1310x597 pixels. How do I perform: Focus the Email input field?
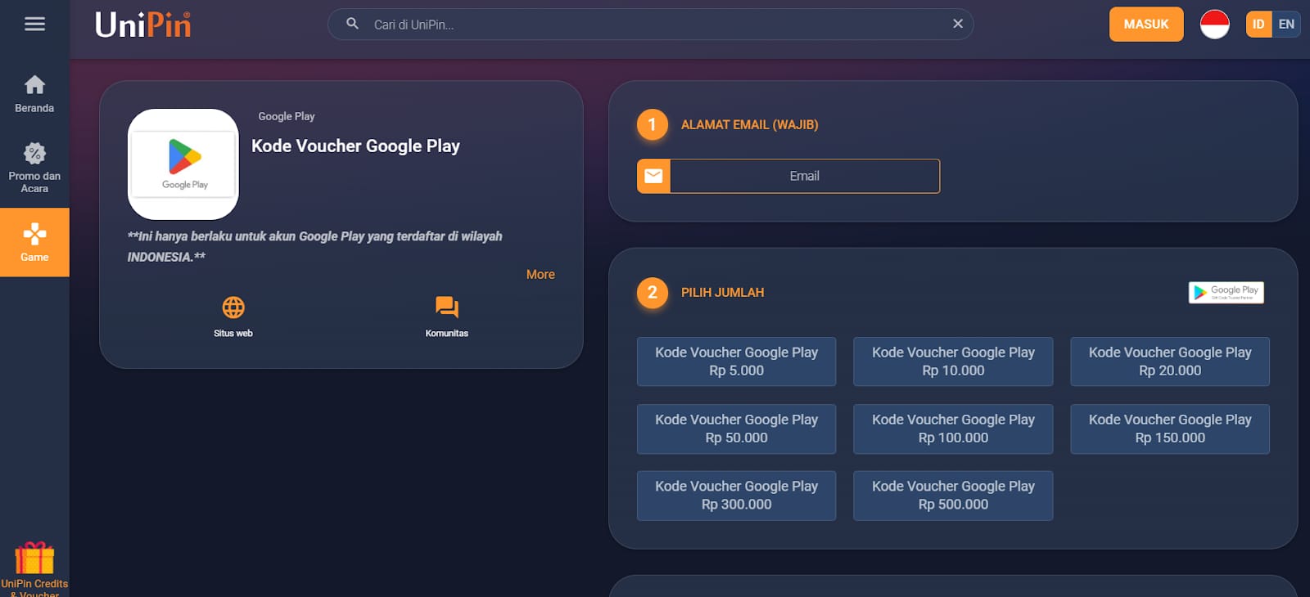tap(805, 176)
